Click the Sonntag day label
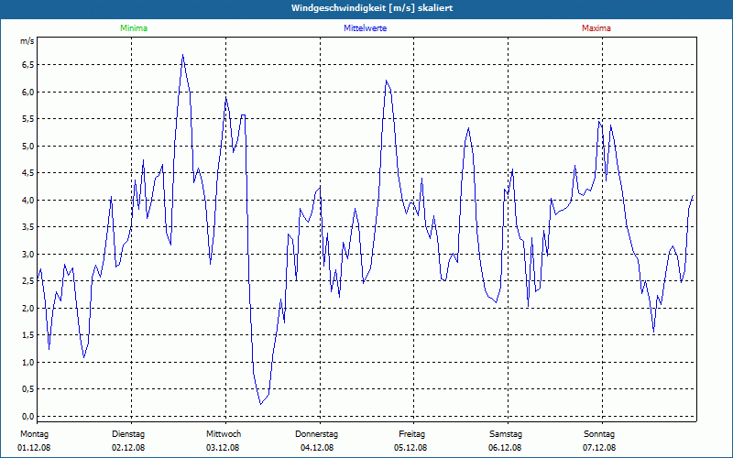733x458 pixels. click(x=599, y=434)
